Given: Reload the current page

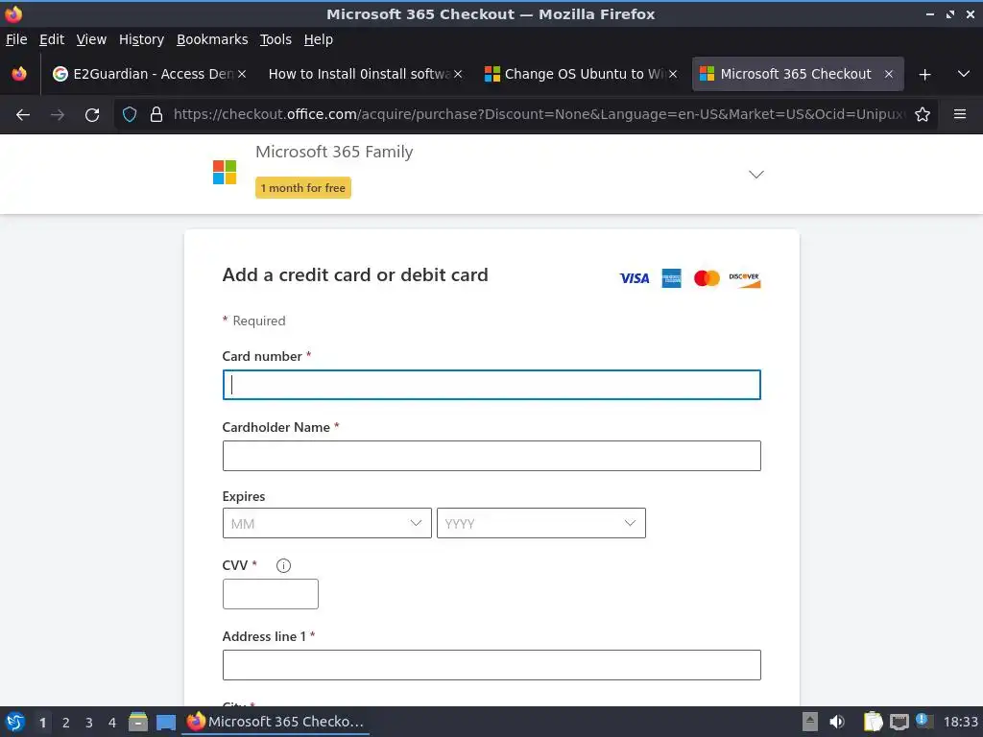Looking at the screenshot, I should [92, 115].
